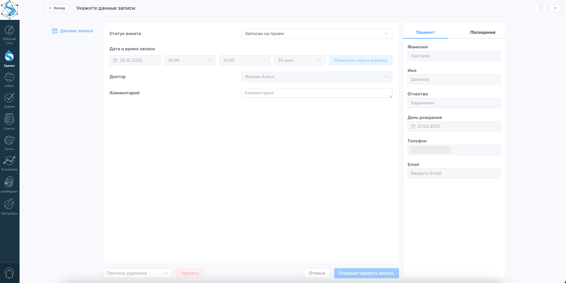Screen dimensions: 566x283
Task: Toggle fullscreen with the expand icon
Action: [541, 8]
